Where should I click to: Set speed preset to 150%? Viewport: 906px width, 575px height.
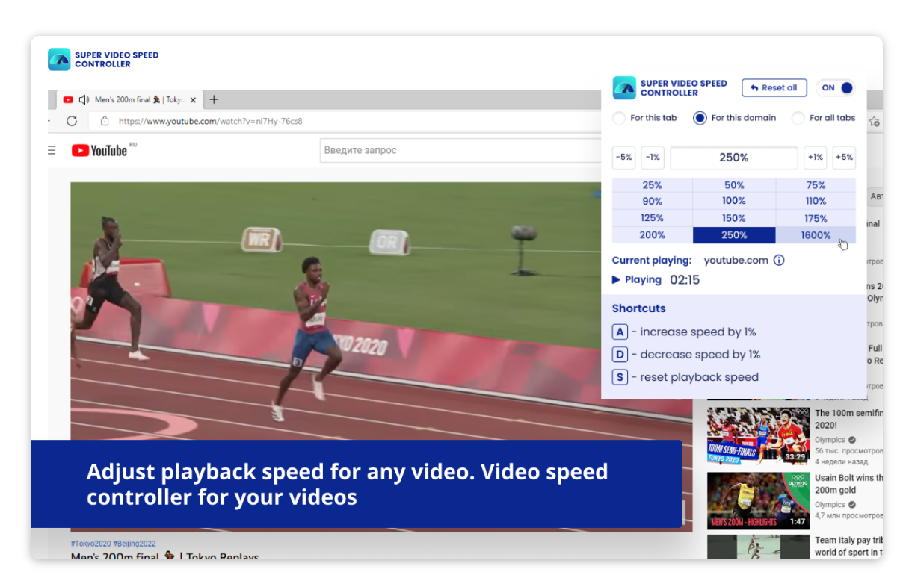[x=734, y=218]
